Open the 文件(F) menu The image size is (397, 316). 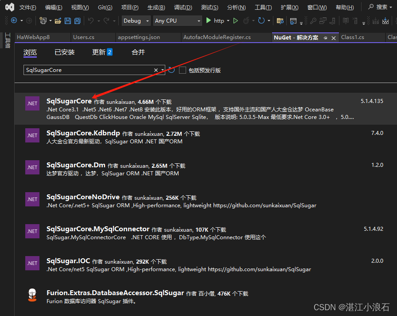(x=28, y=8)
